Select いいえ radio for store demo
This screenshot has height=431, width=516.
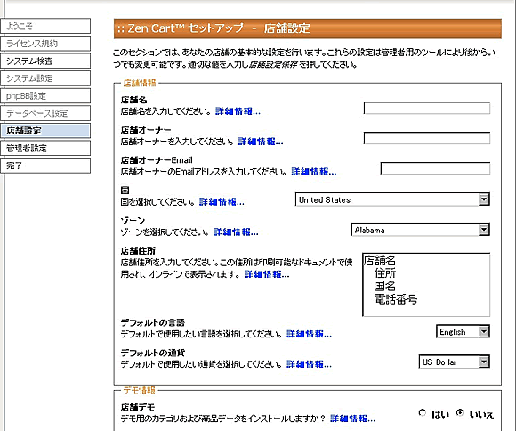pyautogui.click(x=460, y=413)
